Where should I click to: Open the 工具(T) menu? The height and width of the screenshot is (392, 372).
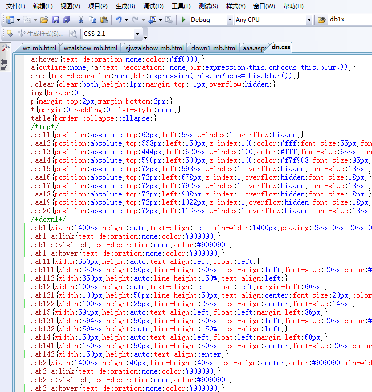(x=181, y=6)
